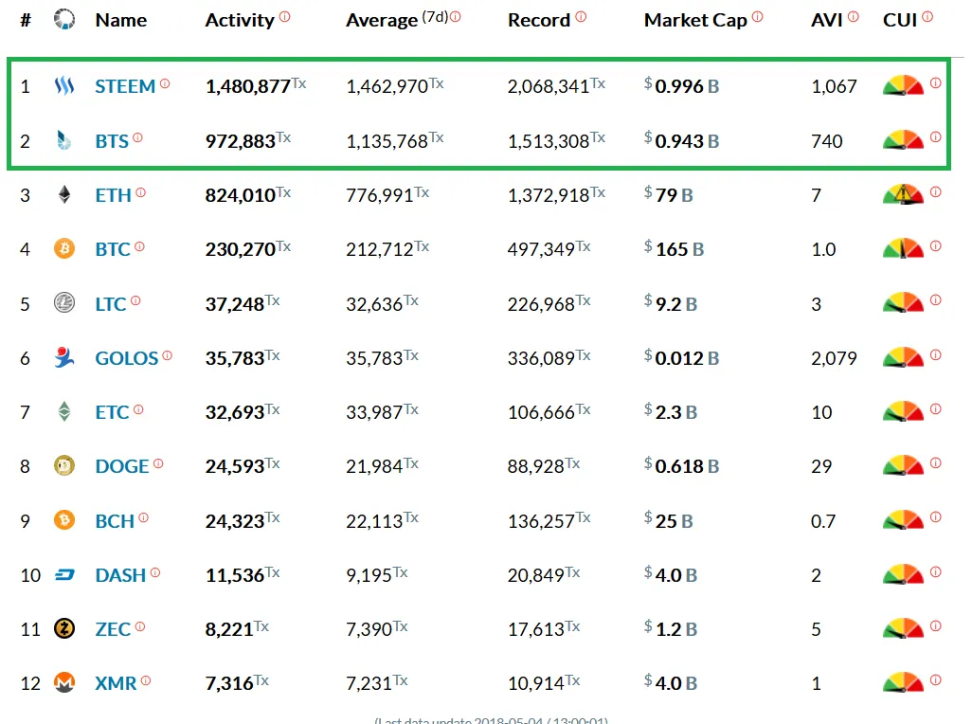Click the info icon beside DASH name
Viewport: 972px width, 724px height.
click(155, 572)
